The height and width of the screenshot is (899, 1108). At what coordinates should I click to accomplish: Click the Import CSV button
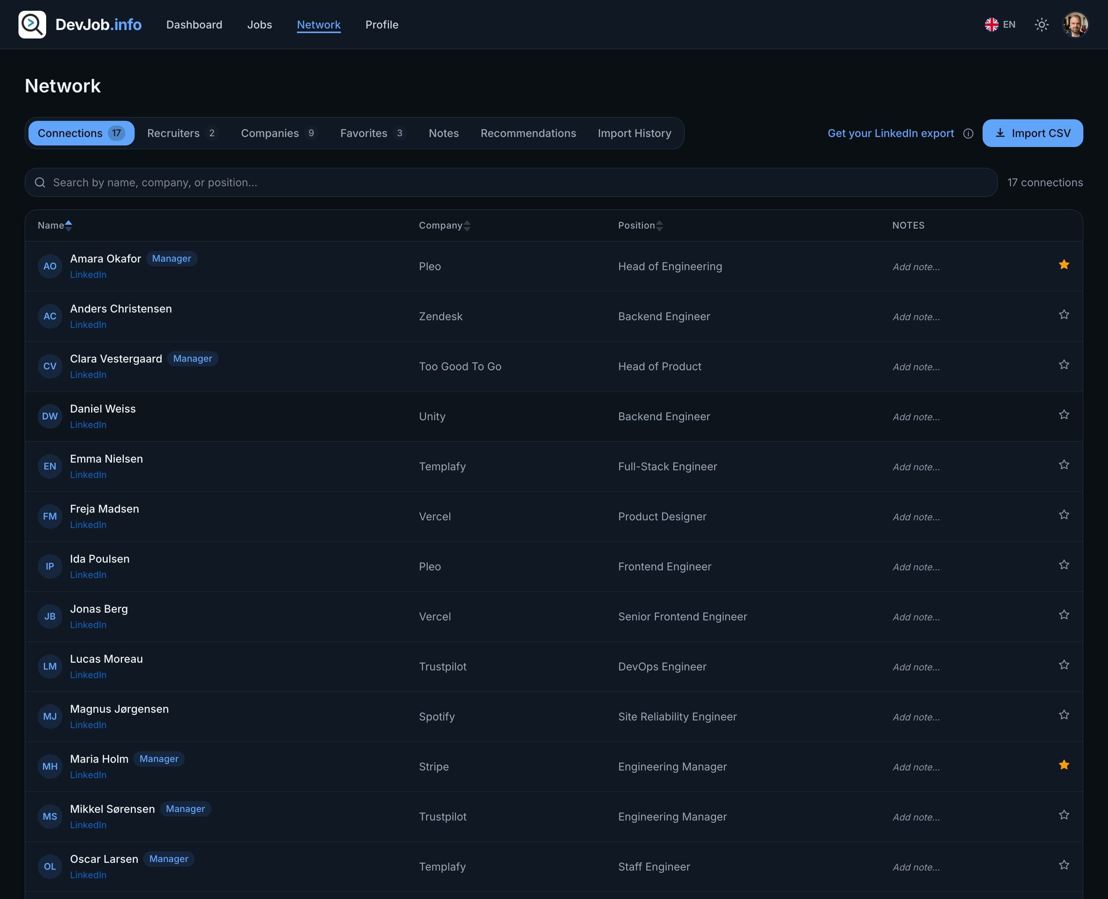coord(1033,133)
